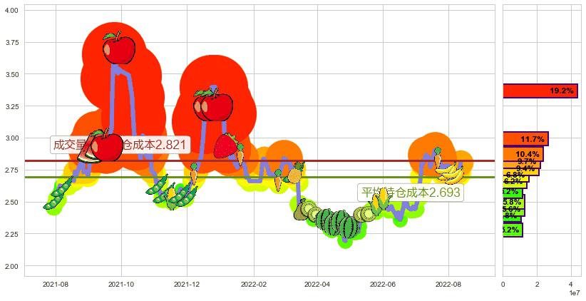586x301 pixels.
Task: Select the red 19.2% volume bar
Action: click(540, 91)
